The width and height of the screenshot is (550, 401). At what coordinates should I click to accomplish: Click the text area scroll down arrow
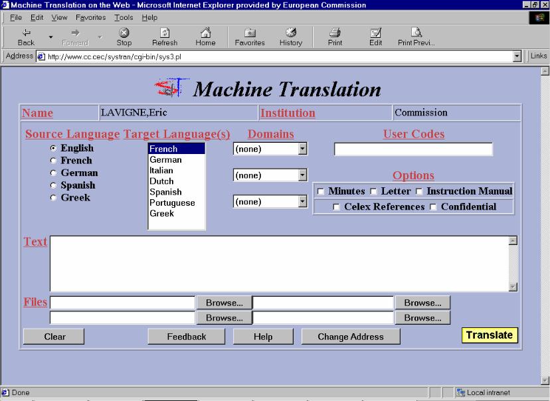513,287
